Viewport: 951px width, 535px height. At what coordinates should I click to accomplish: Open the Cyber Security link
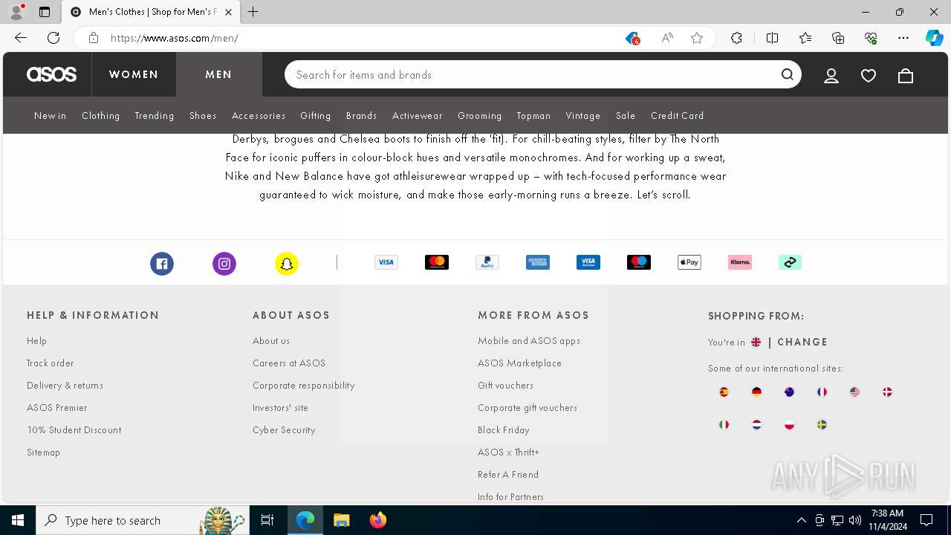(x=284, y=430)
